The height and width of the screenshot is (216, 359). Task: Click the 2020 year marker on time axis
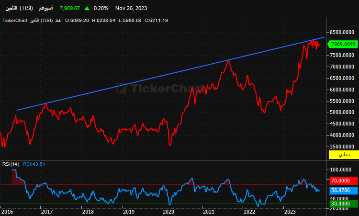click(168, 212)
